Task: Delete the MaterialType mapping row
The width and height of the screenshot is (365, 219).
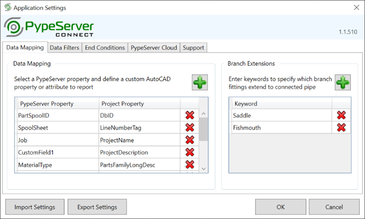Action: [x=190, y=165]
